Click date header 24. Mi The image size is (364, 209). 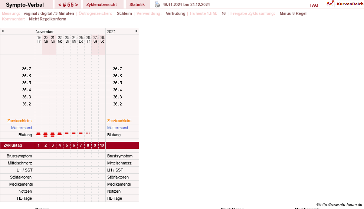point(74,39)
